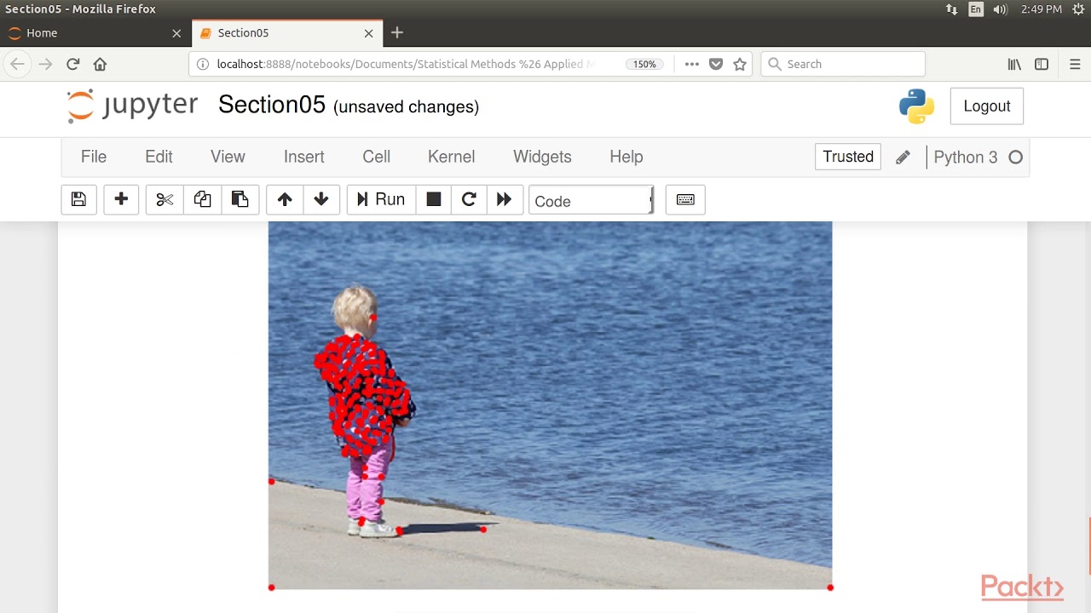The image size is (1091, 613).
Task: Open the command palette keyboard icon
Action: (x=685, y=199)
